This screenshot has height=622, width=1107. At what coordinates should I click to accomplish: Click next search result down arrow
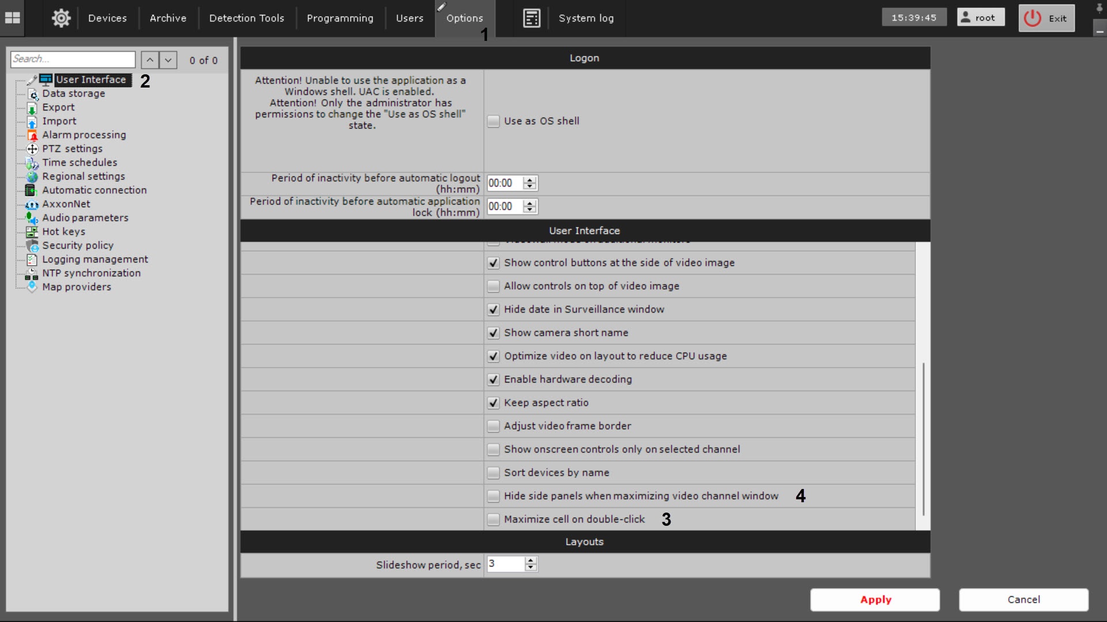pyautogui.click(x=168, y=60)
